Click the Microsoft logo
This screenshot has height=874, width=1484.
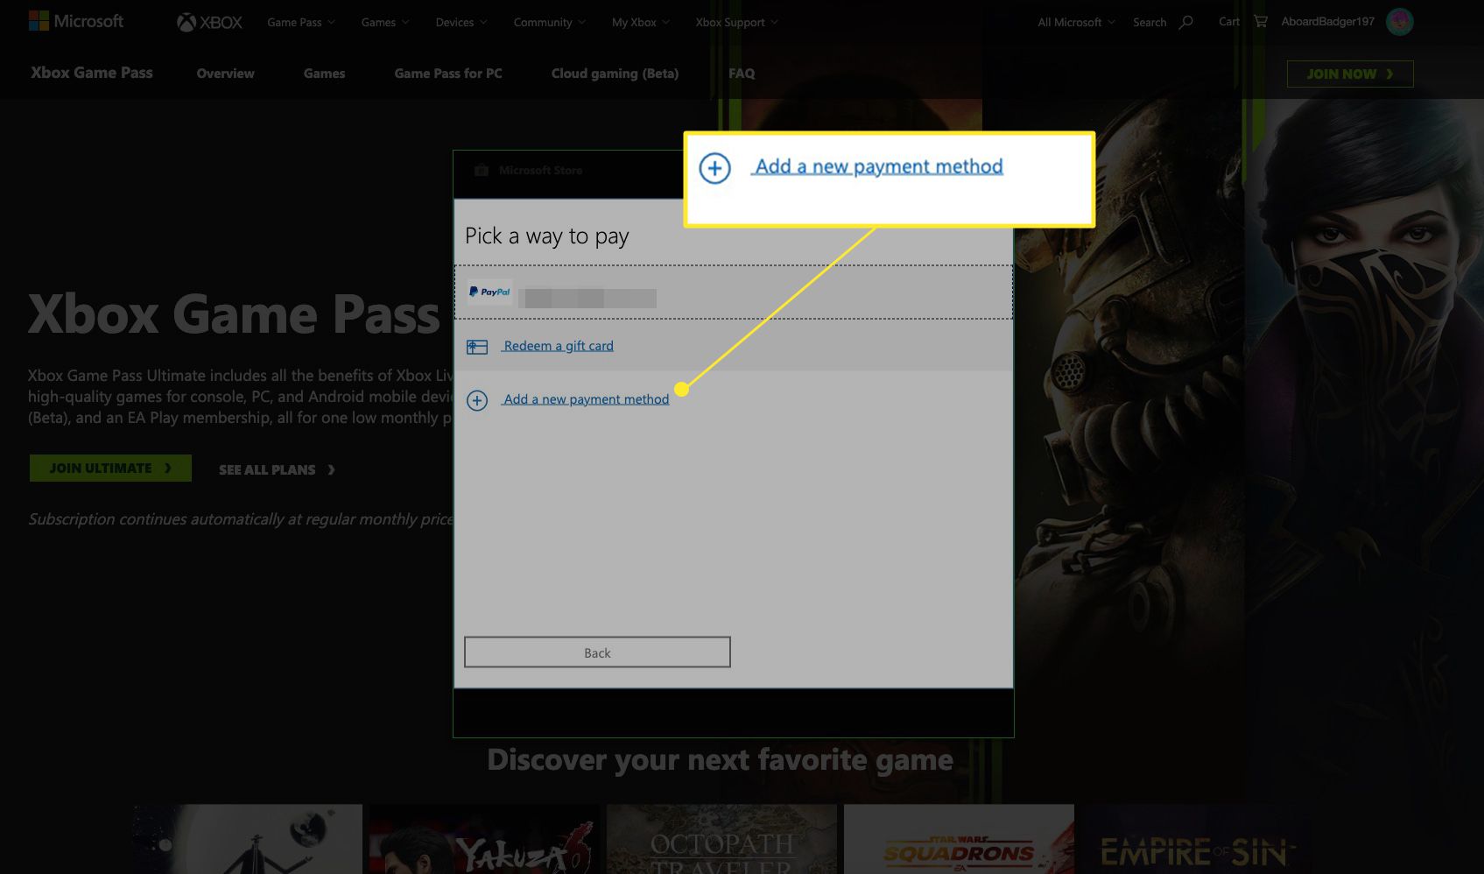tap(76, 21)
